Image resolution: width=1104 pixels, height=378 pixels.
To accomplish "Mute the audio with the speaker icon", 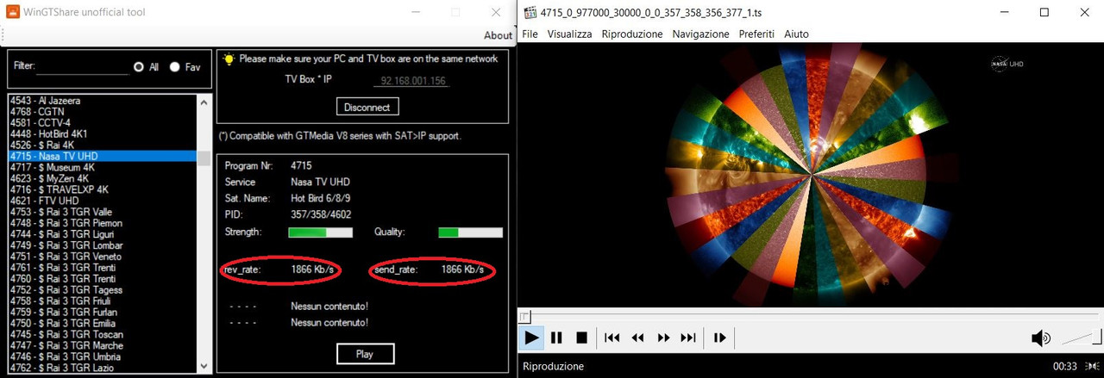I will [x=1041, y=338].
